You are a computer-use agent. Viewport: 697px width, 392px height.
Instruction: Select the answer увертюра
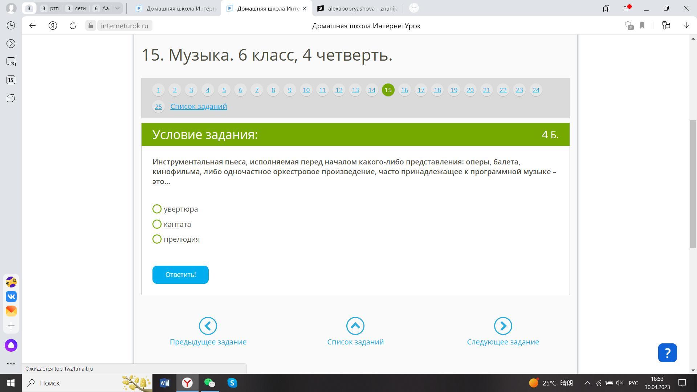[157, 209]
